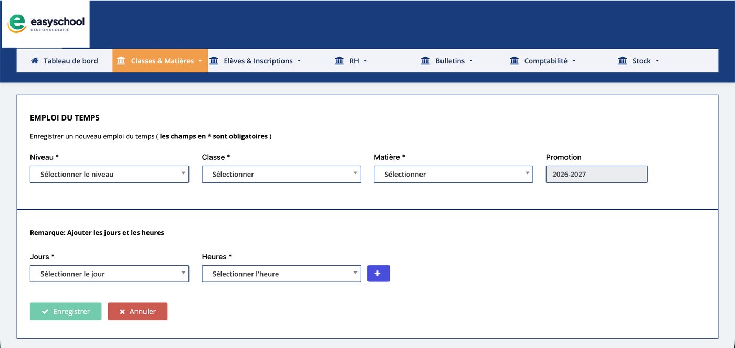Click the 'les champs en * sont obligatoires' text
The image size is (735, 348).
tap(214, 136)
